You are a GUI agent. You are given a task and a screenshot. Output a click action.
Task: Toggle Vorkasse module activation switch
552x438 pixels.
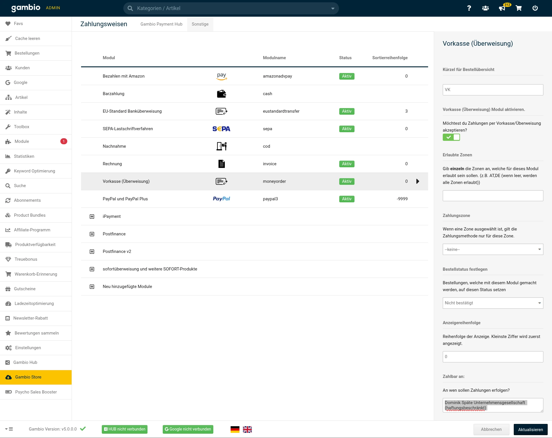click(451, 137)
